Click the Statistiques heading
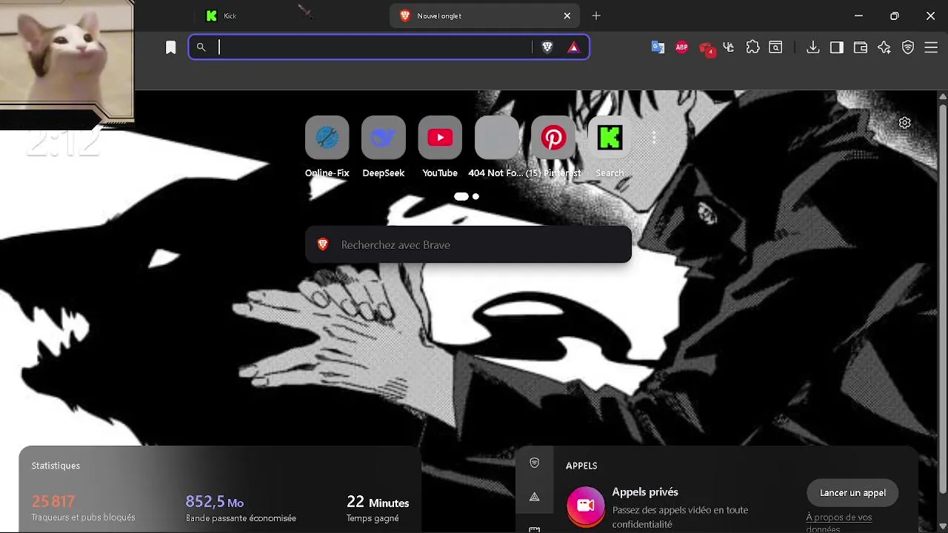This screenshot has height=533, width=948. click(56, 466)
